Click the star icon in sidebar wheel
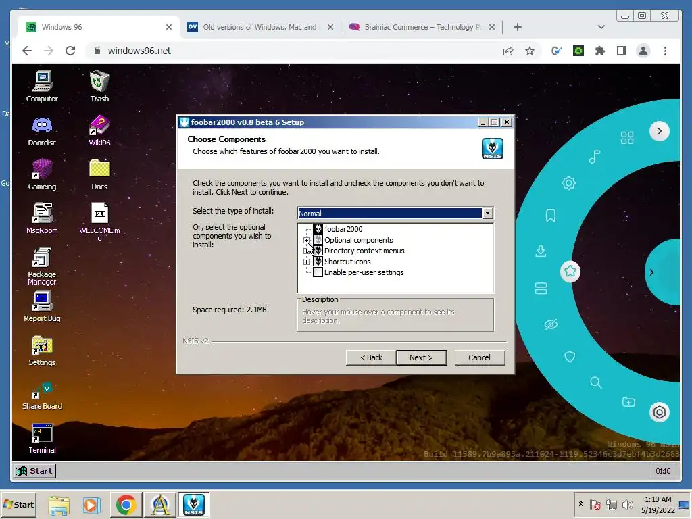692x519 pixels. pyautogui.click(x=570, y=271)
